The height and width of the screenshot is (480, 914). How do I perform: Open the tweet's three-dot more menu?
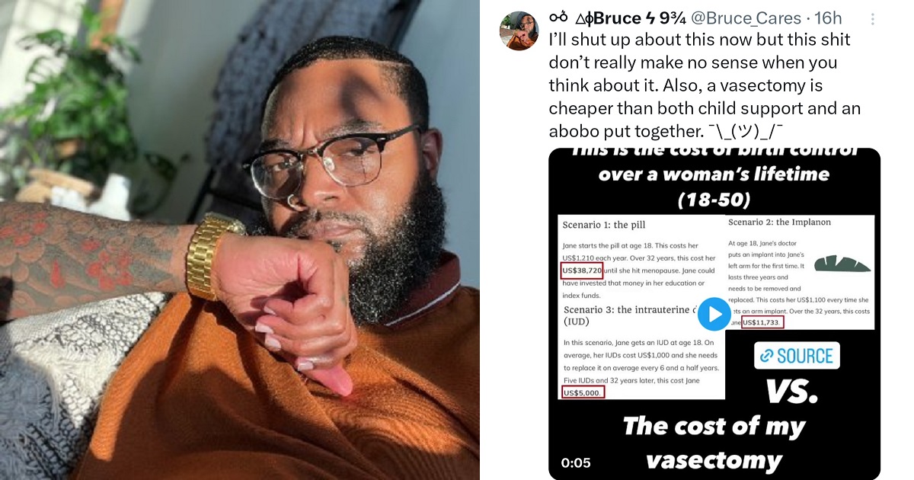coord(873,19)
